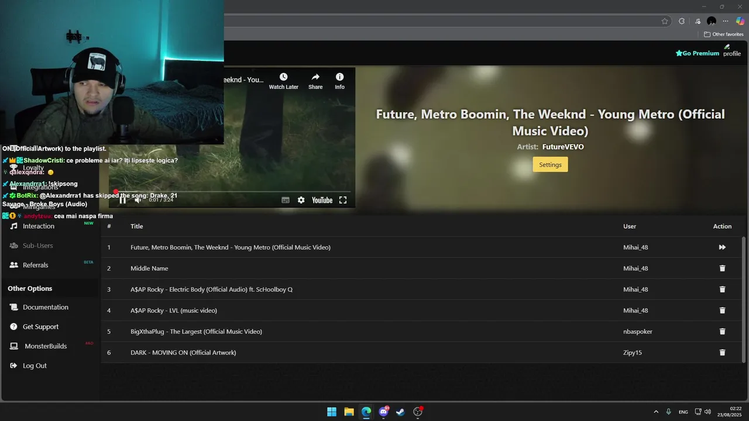Click the FutureVEVO artist name
Screen dimensions: 749x421
pyautogui.click(x=563, y=147)
